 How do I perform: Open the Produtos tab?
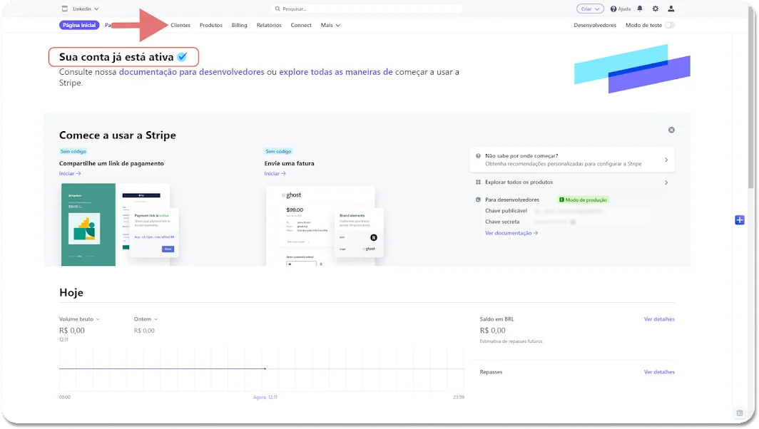(211, 25)
